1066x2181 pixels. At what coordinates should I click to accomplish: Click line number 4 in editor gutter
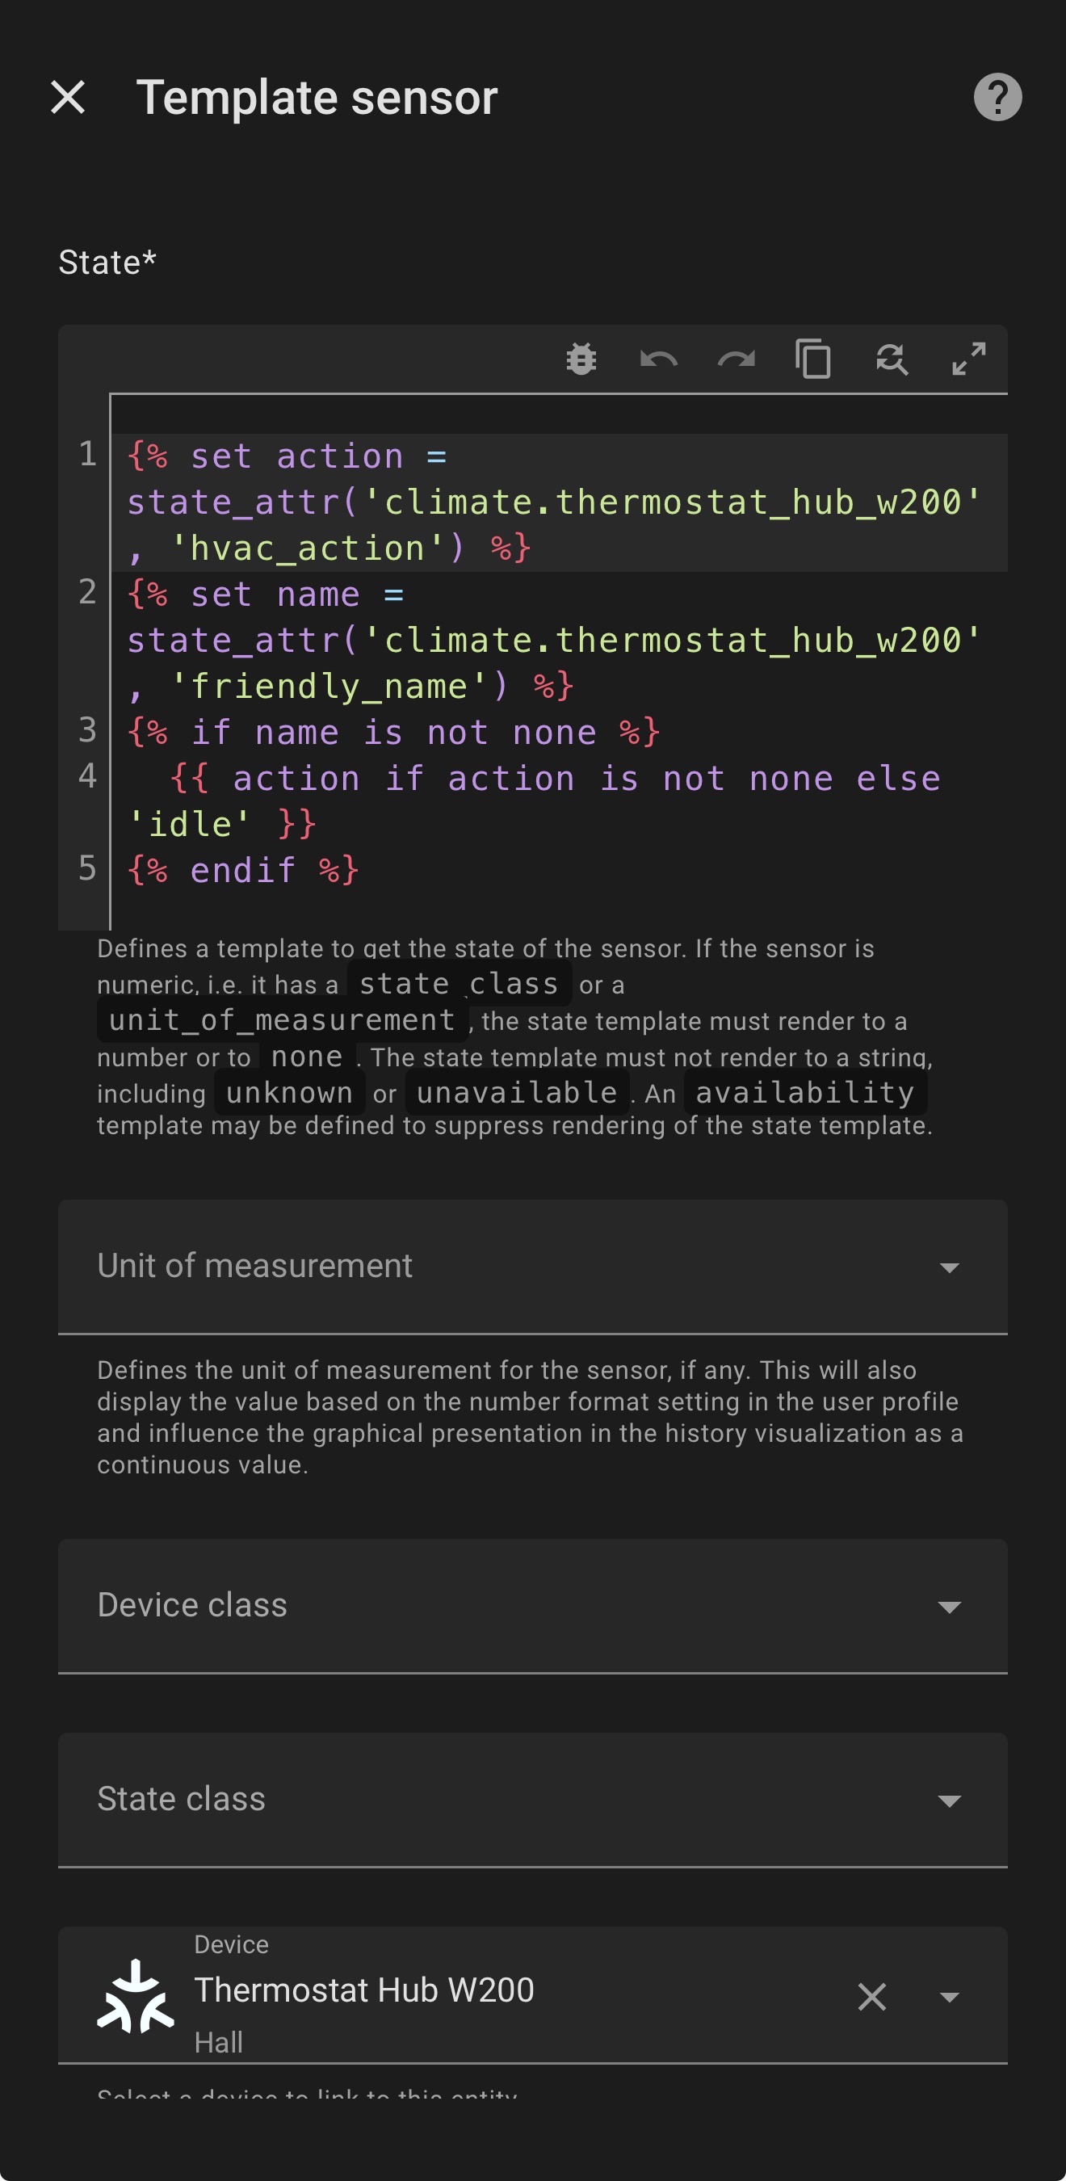(x=87, y=776)
